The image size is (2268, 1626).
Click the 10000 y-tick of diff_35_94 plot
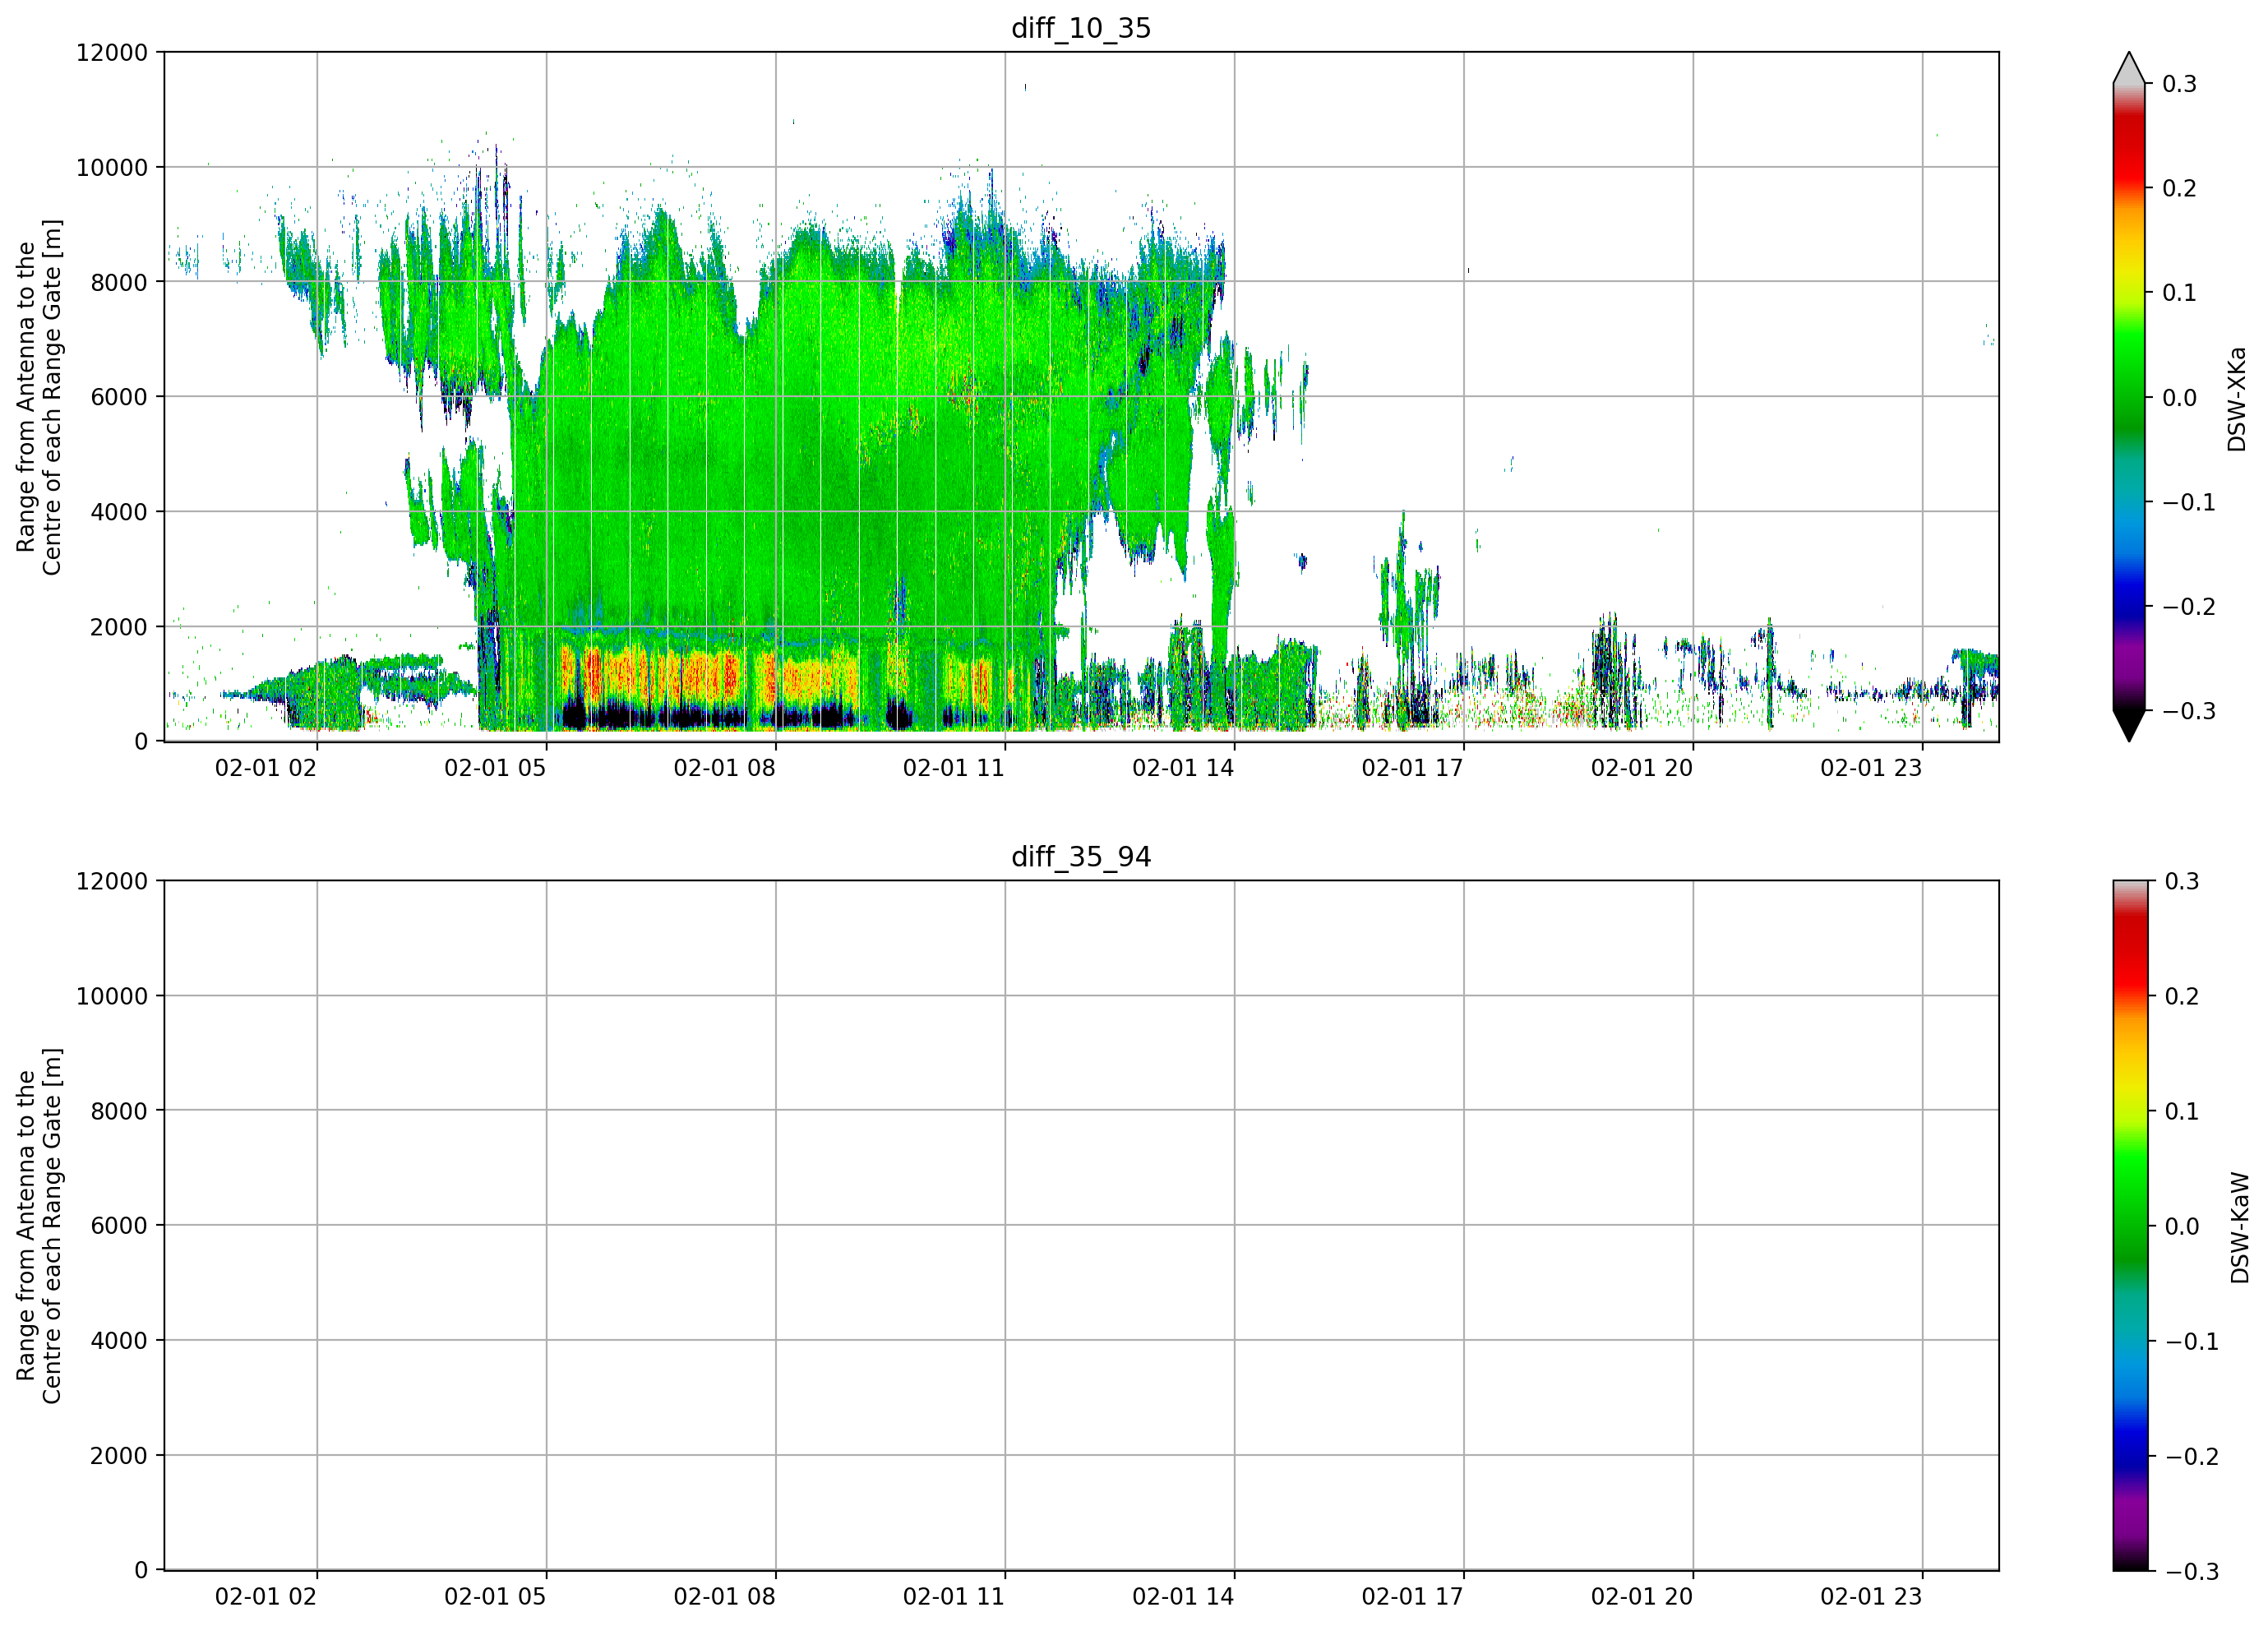coord(112,997)
